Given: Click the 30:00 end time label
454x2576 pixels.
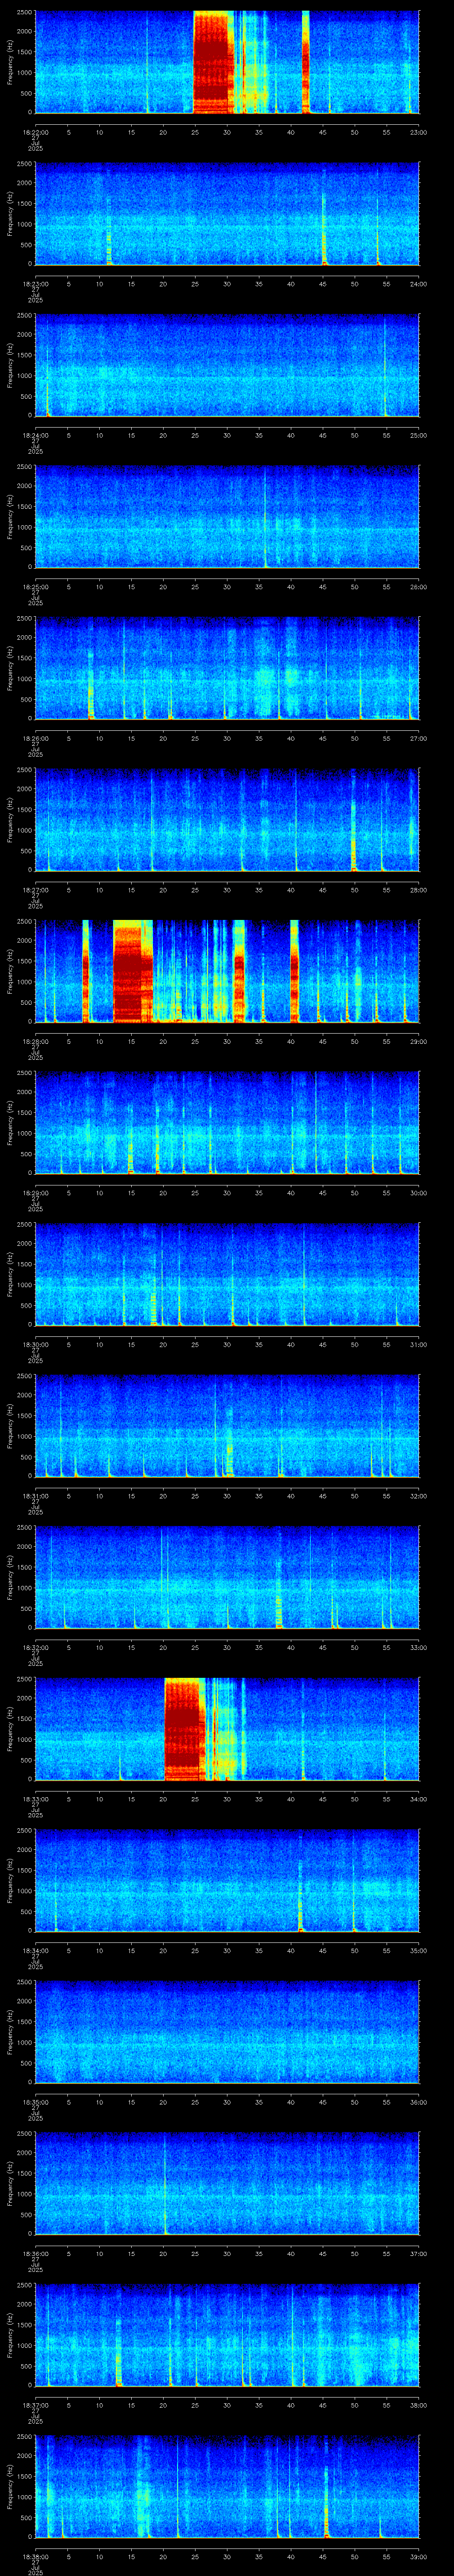Looking at the screenshot, I should (419, 1193).
